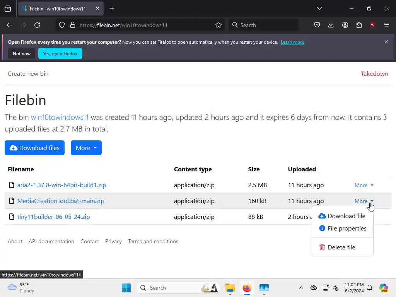The height and width of the screenshot is (297, 396).
Task: Open Firefox account icon
Action: (345, 25)
